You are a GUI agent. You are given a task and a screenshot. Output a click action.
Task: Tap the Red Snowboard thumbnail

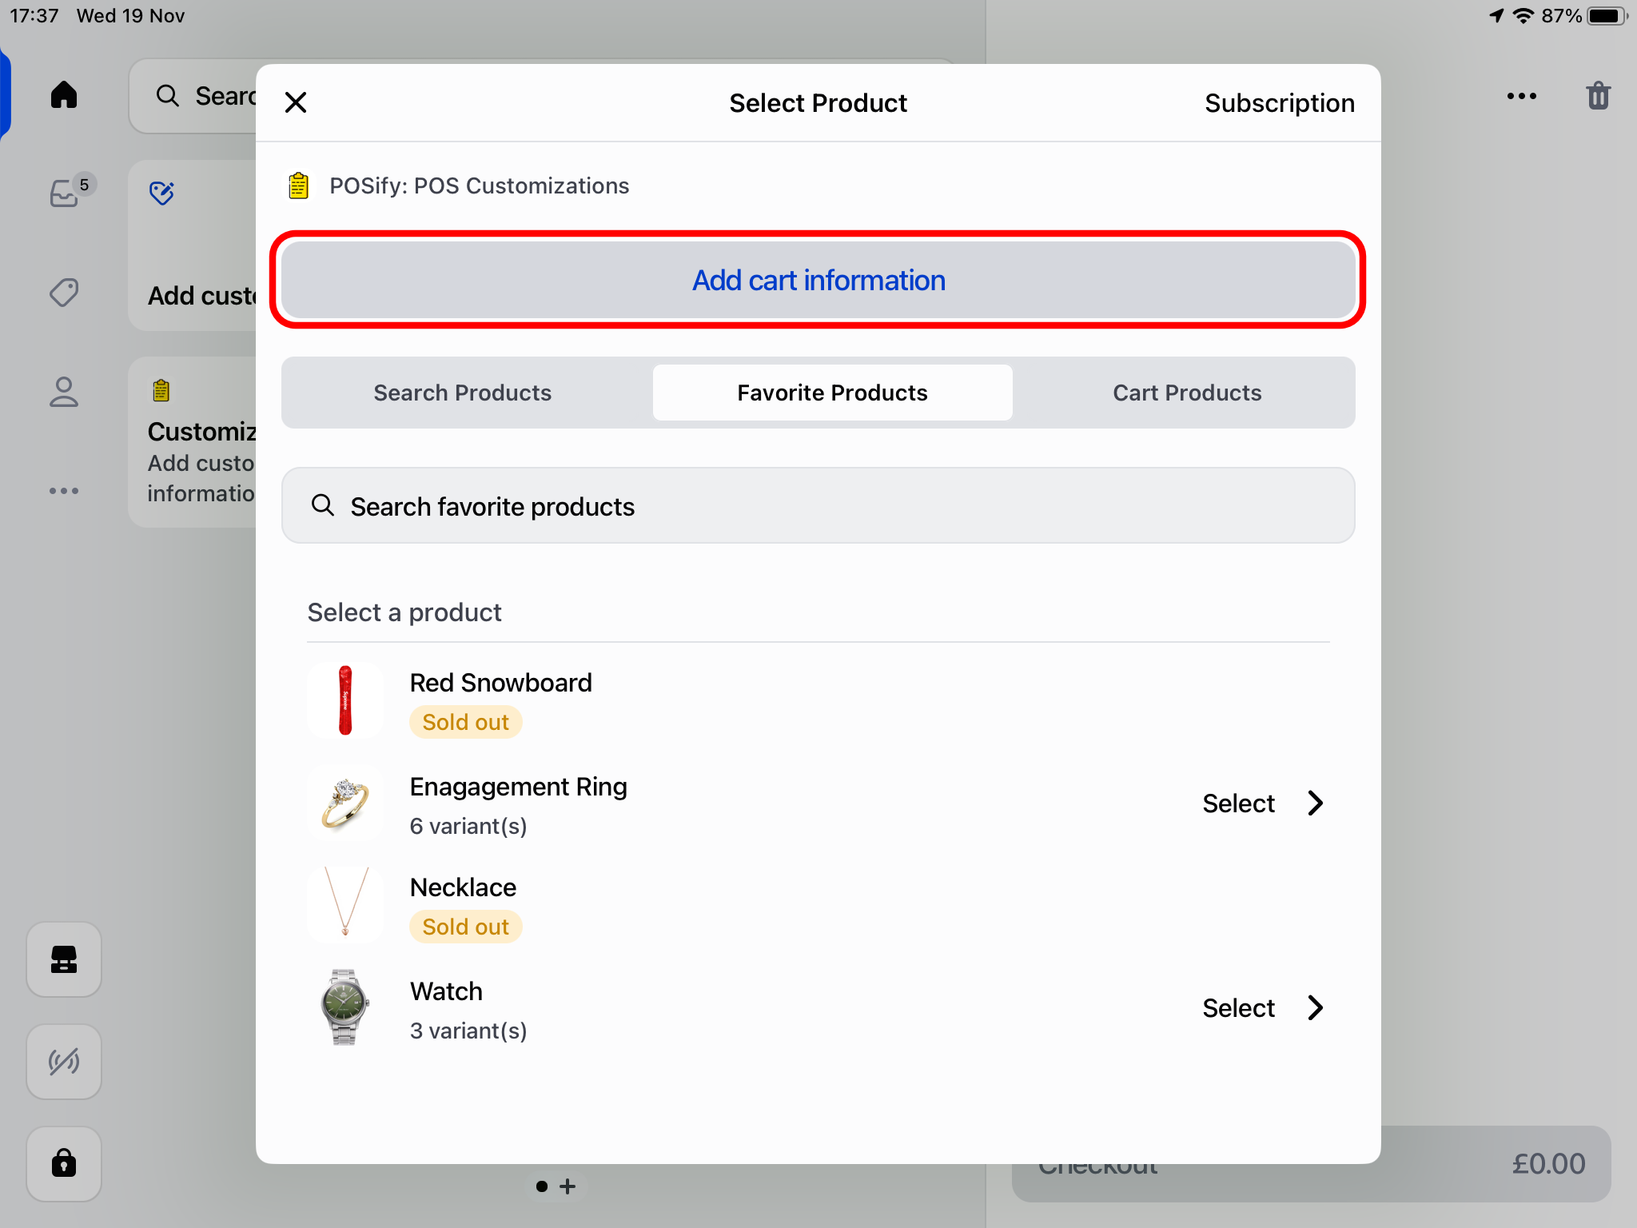[x=345, y=700]
